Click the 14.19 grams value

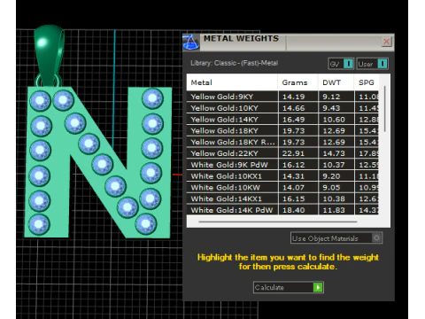pyautogui.click(x=294, y=97)
